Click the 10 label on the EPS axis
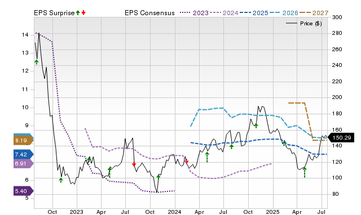This screenshot has width=361, height=215. (25, 107)
